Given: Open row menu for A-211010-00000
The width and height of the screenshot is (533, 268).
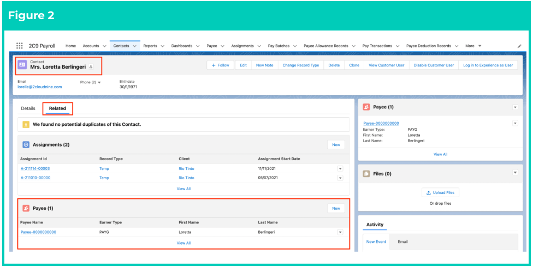Looking at the screenshot, I should [340, 178].
